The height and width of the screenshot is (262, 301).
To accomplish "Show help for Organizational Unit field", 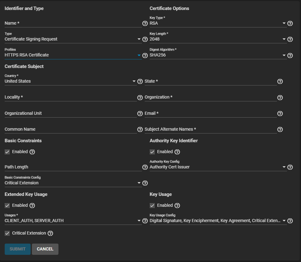I will coord(140,114).
